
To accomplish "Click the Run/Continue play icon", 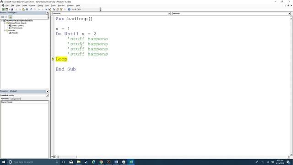I will tap(39, 9).
